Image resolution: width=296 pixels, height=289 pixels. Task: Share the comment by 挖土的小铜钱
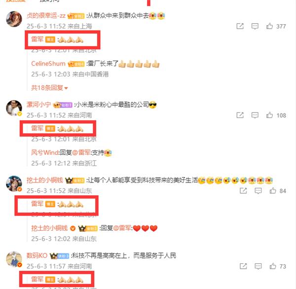[243, 191]
